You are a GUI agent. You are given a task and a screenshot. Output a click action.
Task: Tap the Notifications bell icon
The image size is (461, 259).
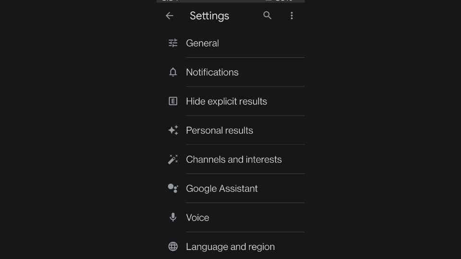tap(173, 72)
